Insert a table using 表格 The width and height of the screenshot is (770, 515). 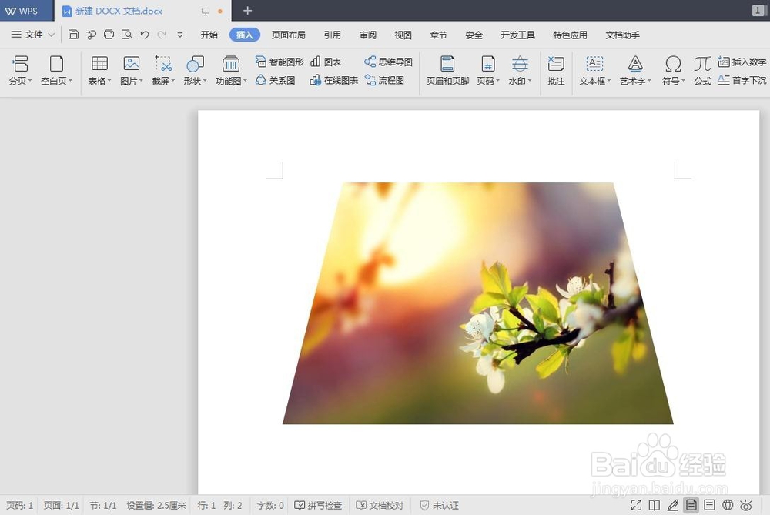(99, 70)
